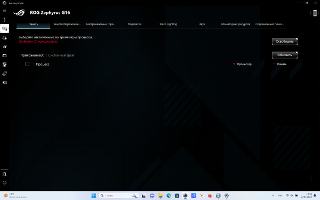Open the Featured deals tag icon

tap(4, 74)
